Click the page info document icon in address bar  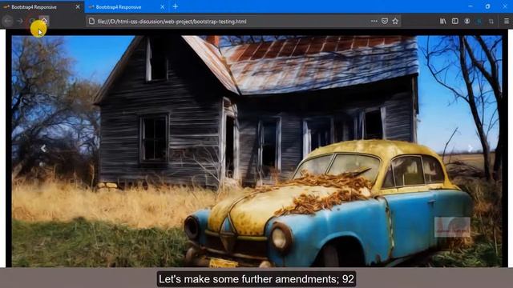point(91,22)
